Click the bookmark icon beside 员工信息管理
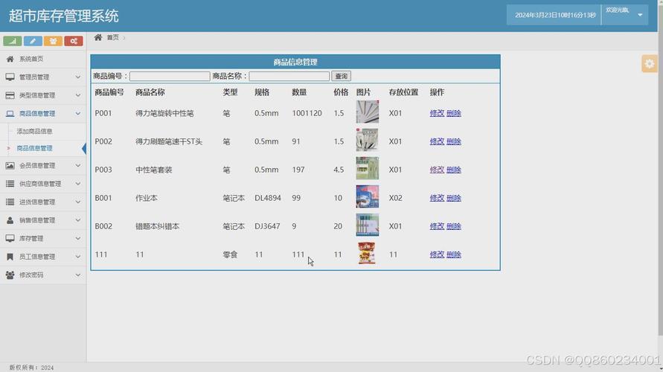The width and height of the screenshot is (663, 372). click(x=10, y=257)
